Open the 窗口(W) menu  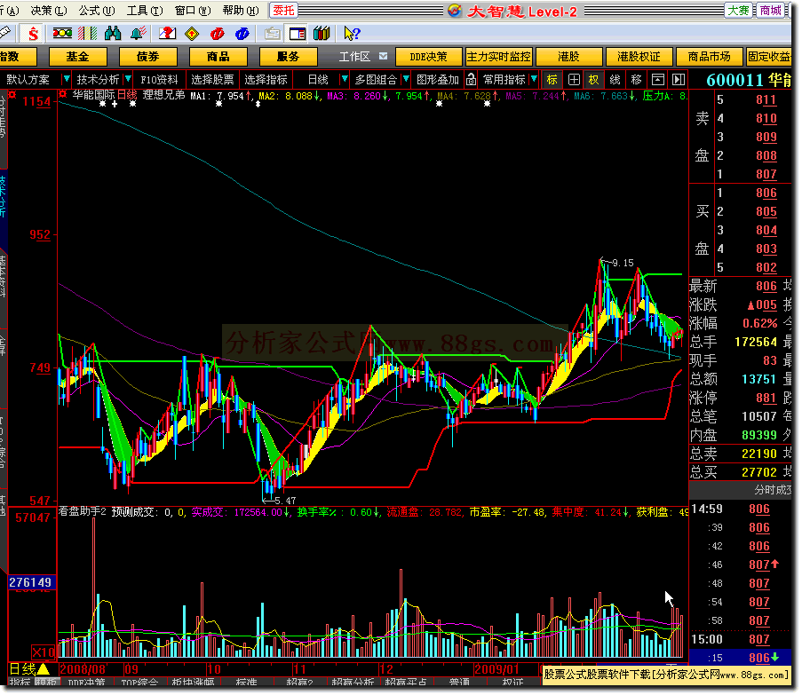coord(193,11)
